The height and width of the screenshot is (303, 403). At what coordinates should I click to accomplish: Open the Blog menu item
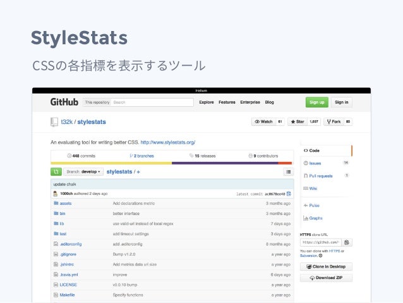point(269,102)
